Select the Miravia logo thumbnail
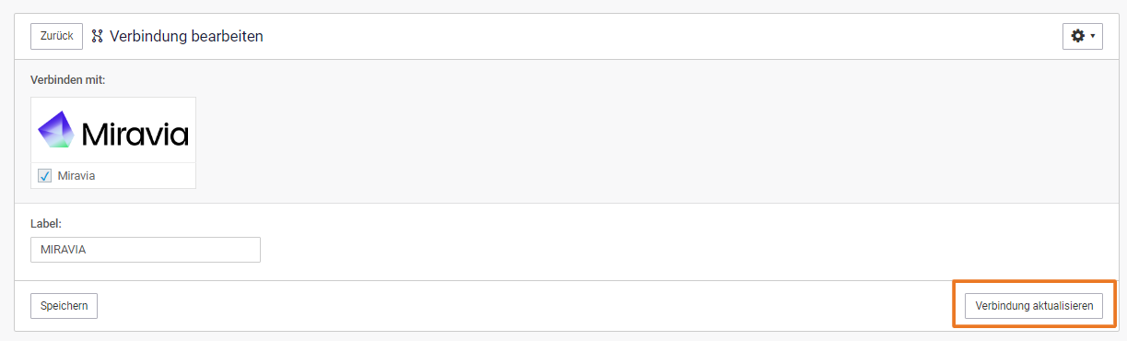The image size is (1127, 341). [113, 131]
